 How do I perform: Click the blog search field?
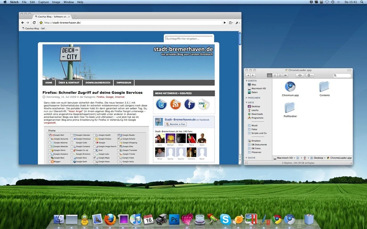point(189,39)
